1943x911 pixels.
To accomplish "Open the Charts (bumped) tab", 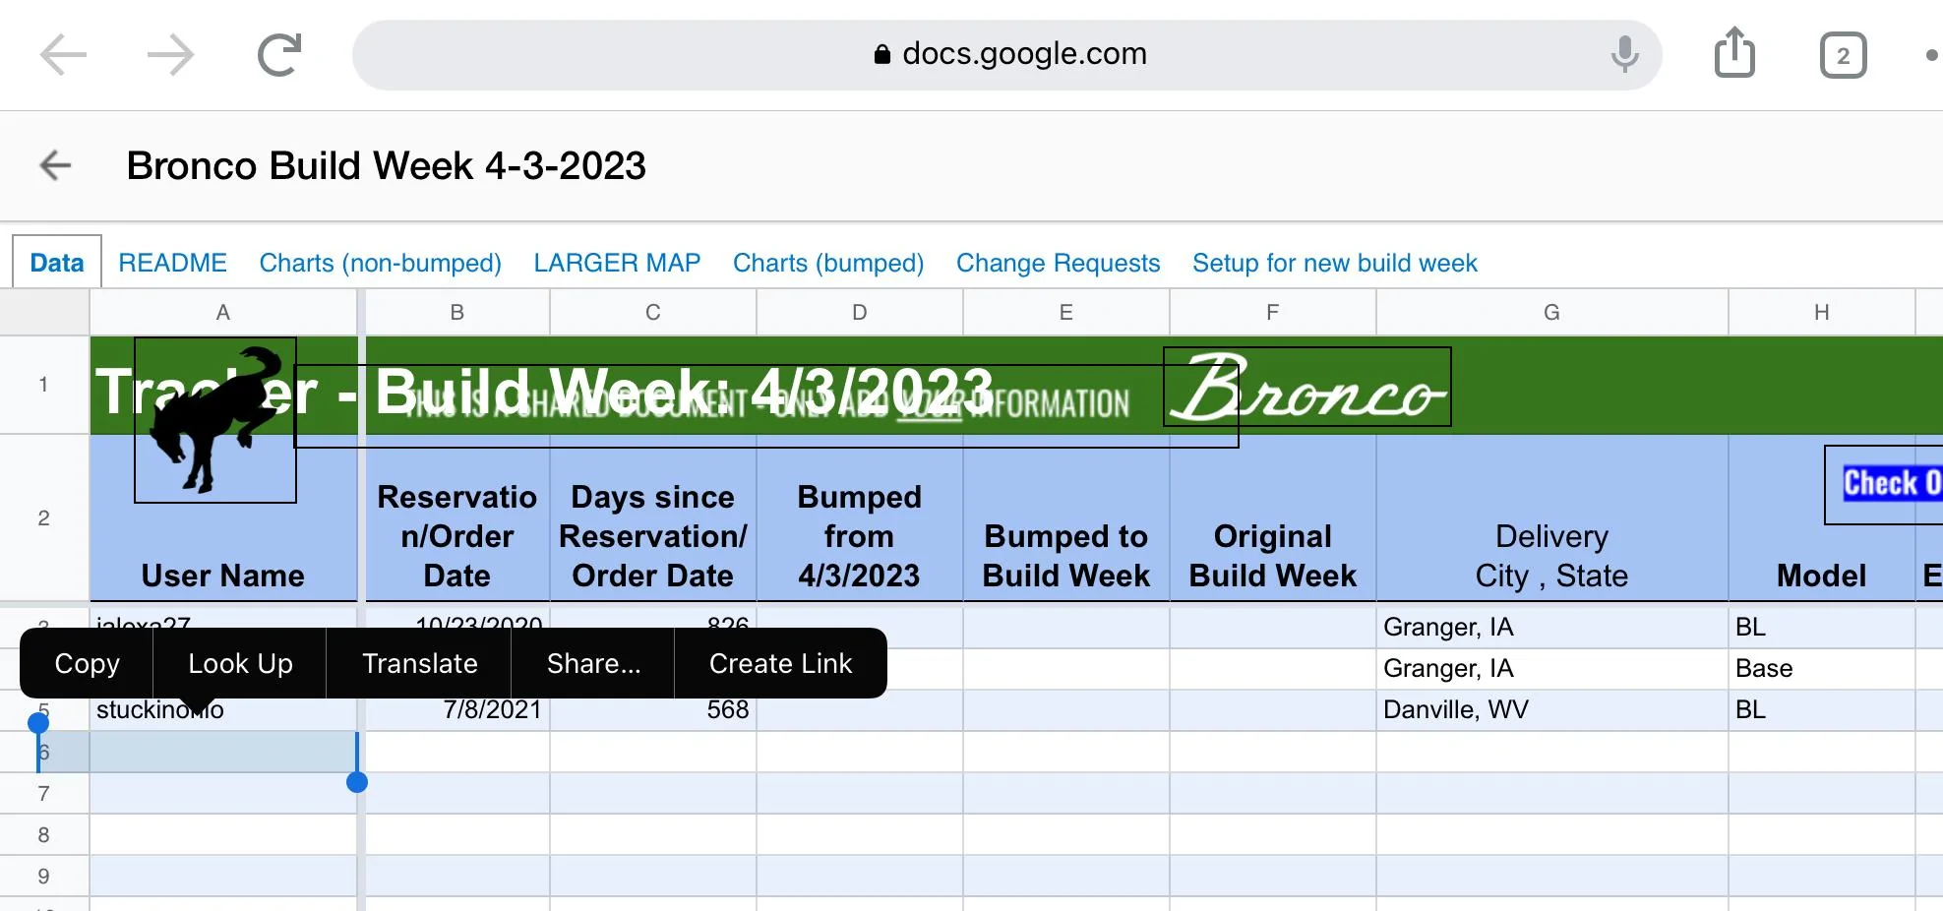I will pos(828,263).
